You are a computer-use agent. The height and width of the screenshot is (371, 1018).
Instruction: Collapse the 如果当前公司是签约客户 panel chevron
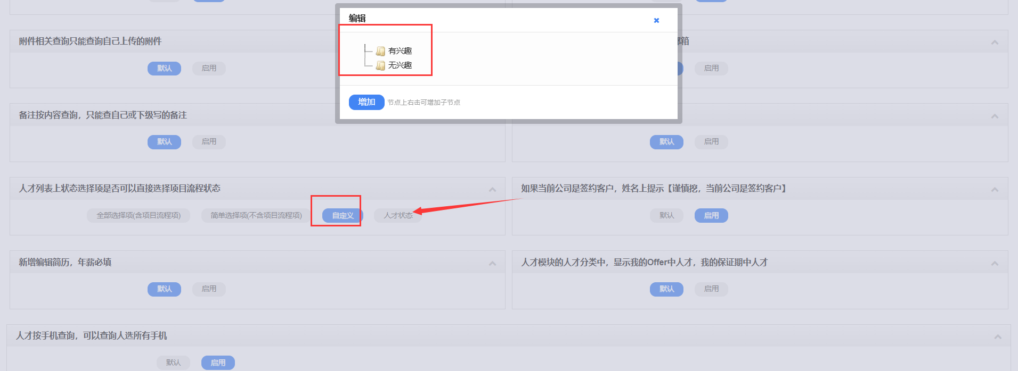pyautogui.click(x=995, y=190)
